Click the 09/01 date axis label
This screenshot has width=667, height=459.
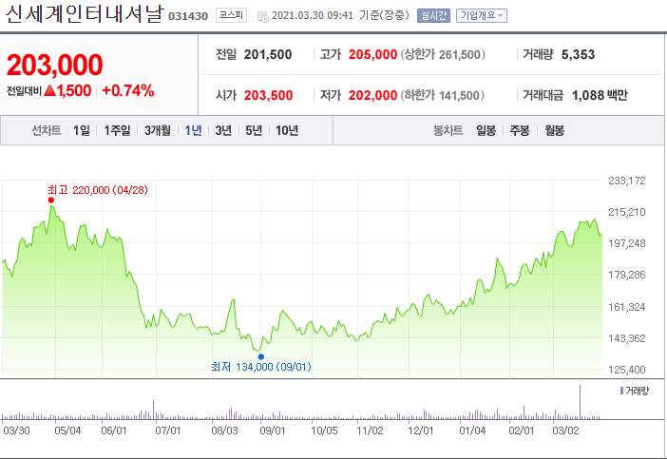point(273,430)
